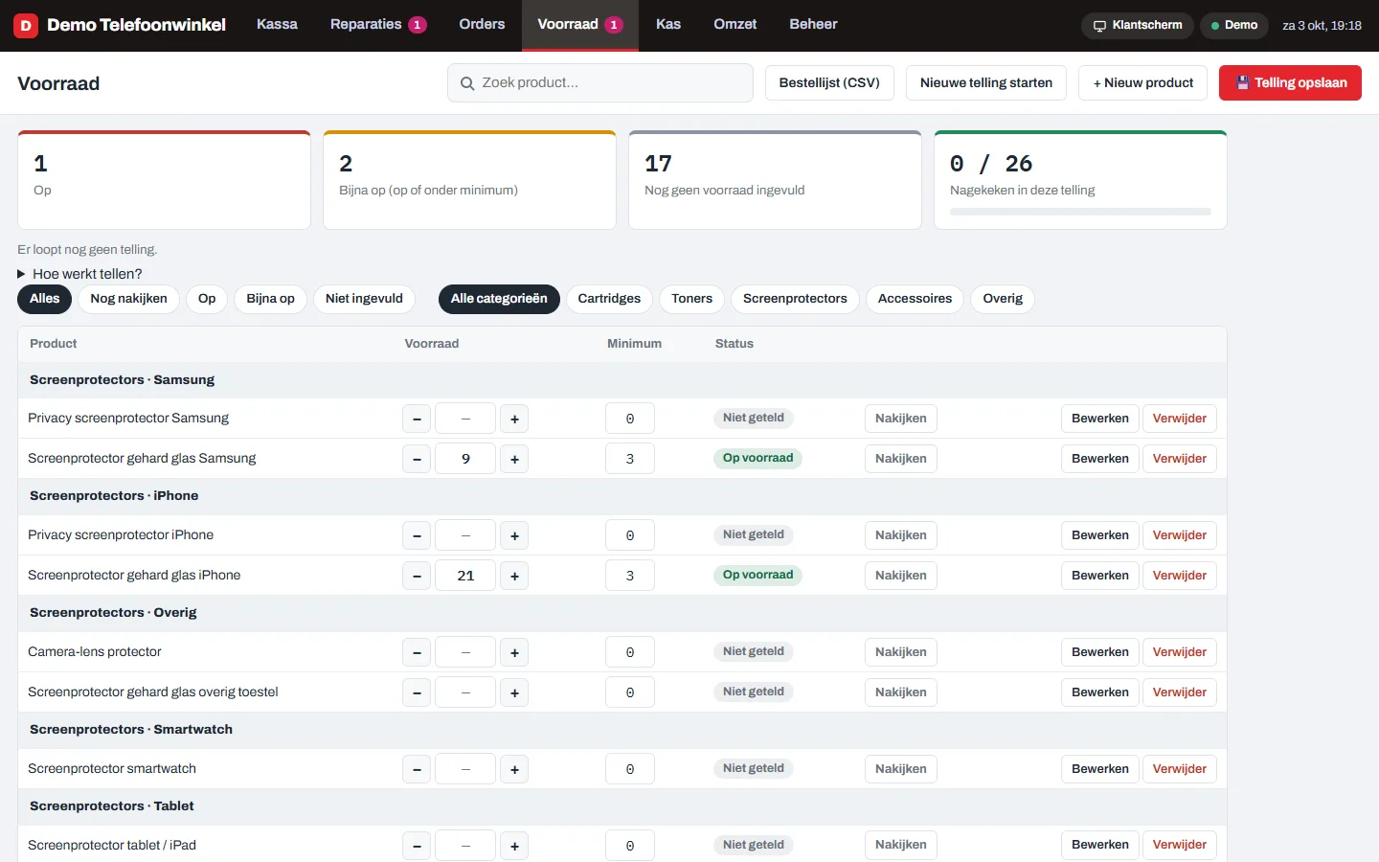Decrease stock for Screenprotector gehard glas iPhone
Screen dimensions: 1379x862
(x=417, y=576)
